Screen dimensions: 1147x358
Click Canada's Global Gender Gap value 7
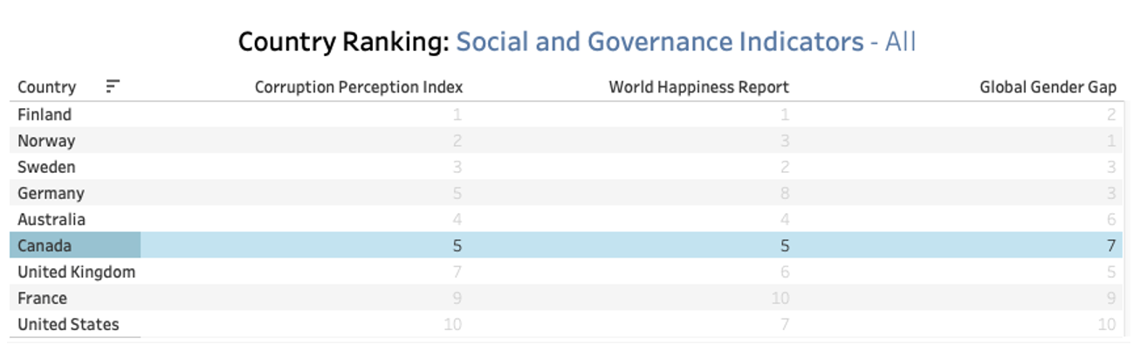click(1111, 245)
